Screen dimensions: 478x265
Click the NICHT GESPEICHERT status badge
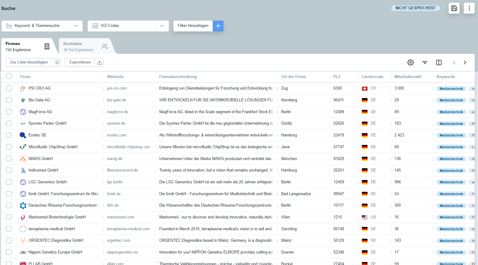point(415,8)
